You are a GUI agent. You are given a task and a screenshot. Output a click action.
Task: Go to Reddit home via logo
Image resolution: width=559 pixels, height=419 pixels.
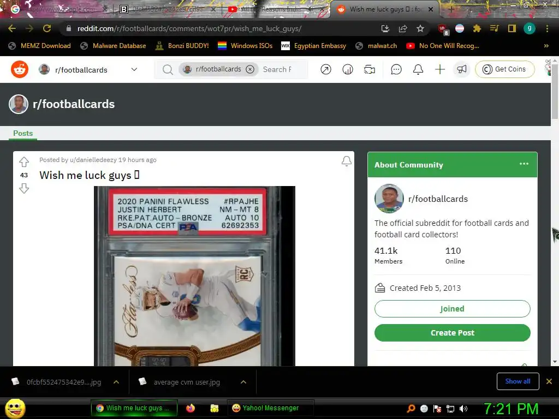pos(20,69)
